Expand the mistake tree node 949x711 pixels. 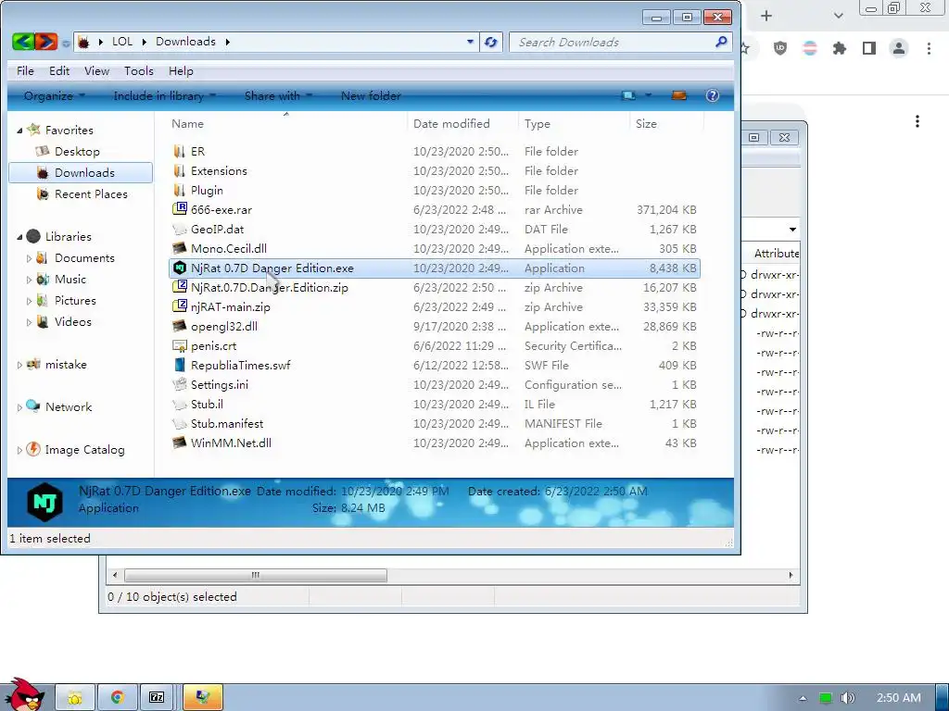point(19,365)
